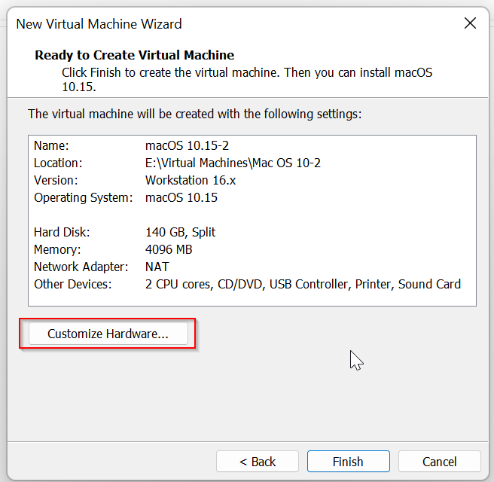Close the wizard with the X button

click(470, 23)
